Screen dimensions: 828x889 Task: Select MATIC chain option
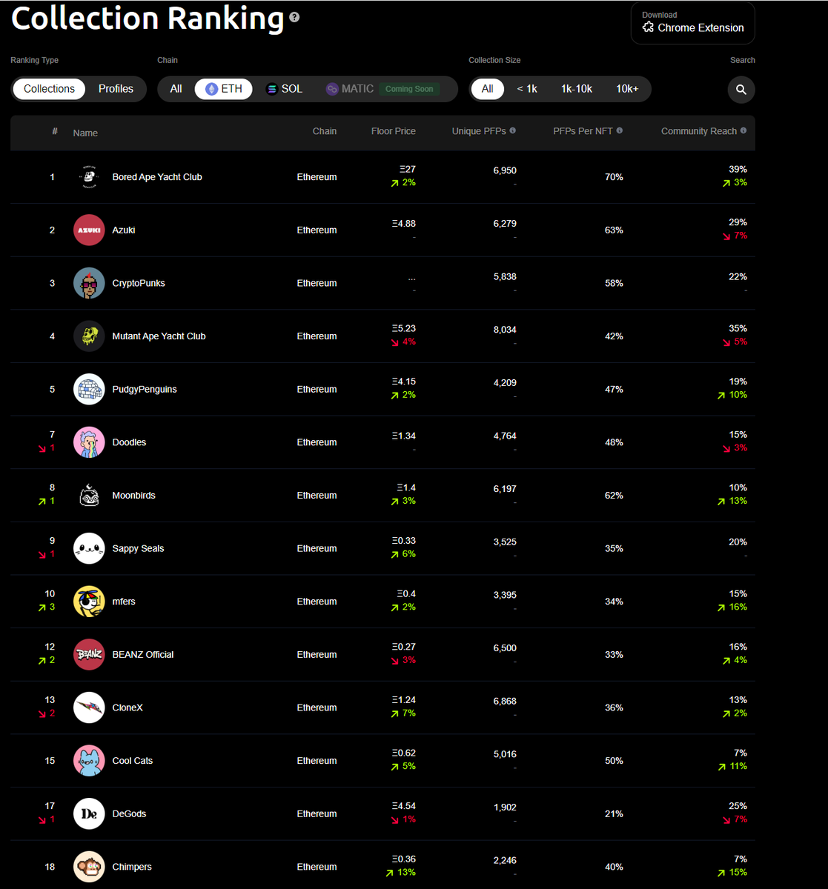click(x=349, y=89)
